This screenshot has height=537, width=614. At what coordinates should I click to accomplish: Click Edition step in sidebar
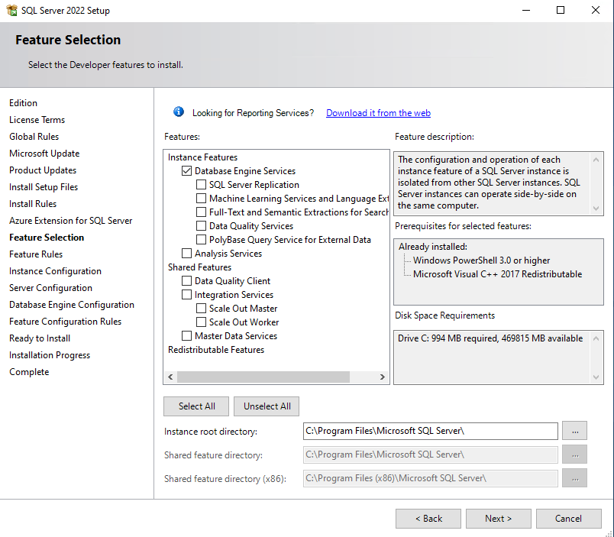tap(23, 103)
